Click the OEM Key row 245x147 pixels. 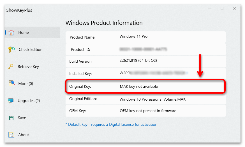[x=145, y=111]
